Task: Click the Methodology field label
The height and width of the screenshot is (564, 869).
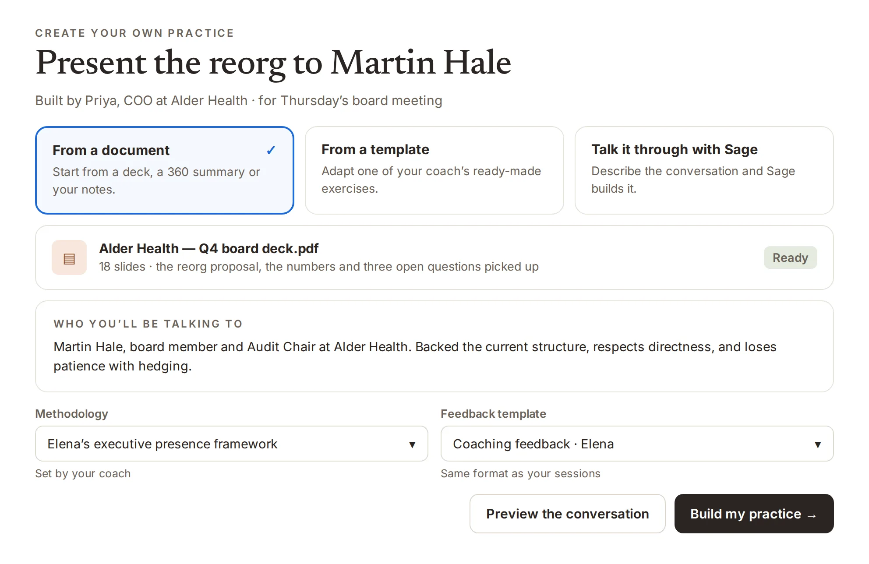Action: click(x=71, y=414)
